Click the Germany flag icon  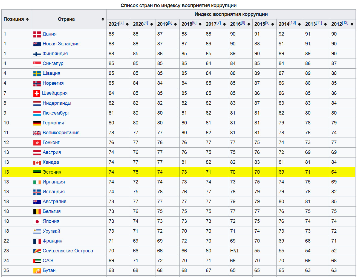(37, 123)
